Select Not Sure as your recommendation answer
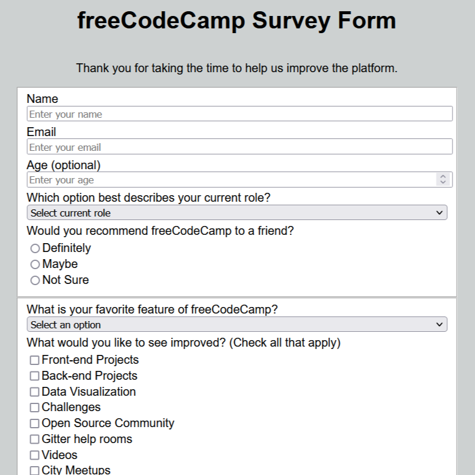This screenshot has width=475, height=475. (36, 280)
